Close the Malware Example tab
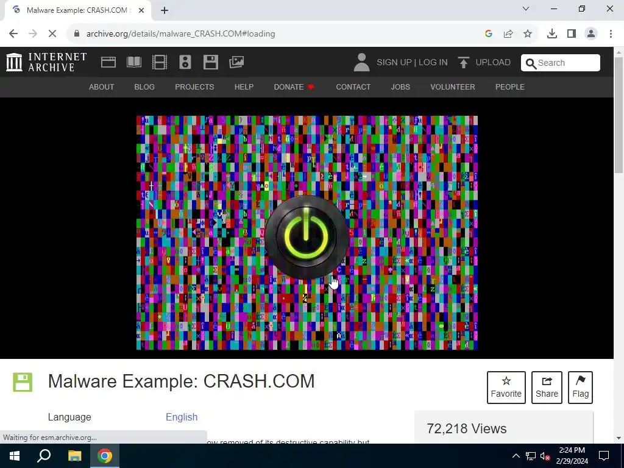The height and width of the screenshot is (468, 624). point(141,10)
